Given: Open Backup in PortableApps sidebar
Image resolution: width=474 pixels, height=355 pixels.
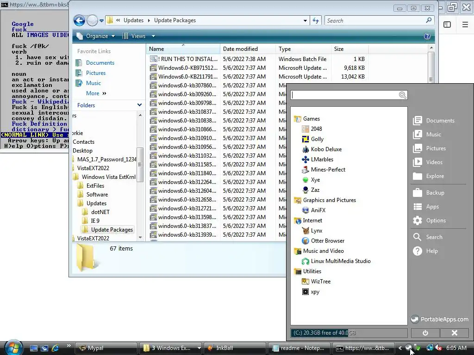Looking at the screenshot, I should click(x=429, y=193).
